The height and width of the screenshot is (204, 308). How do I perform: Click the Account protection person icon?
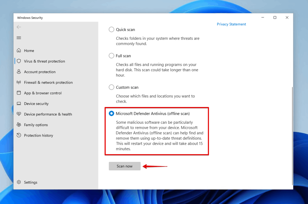(19, 72)
